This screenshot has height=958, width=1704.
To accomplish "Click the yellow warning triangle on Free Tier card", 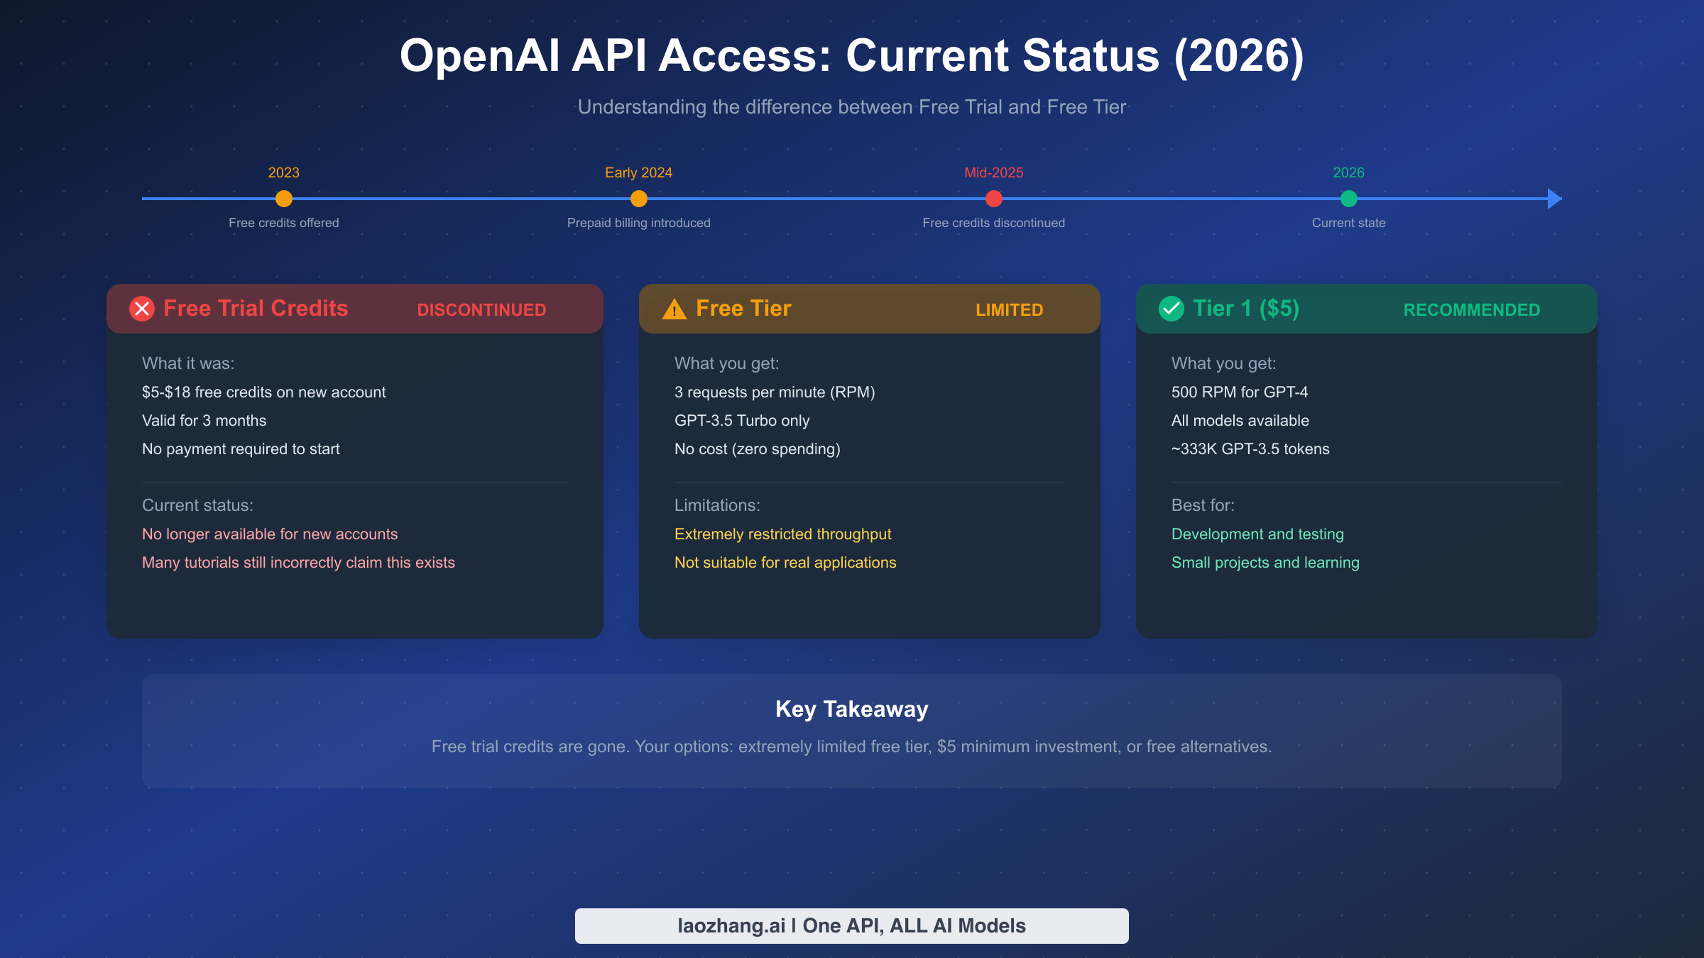I will (674, 309).
